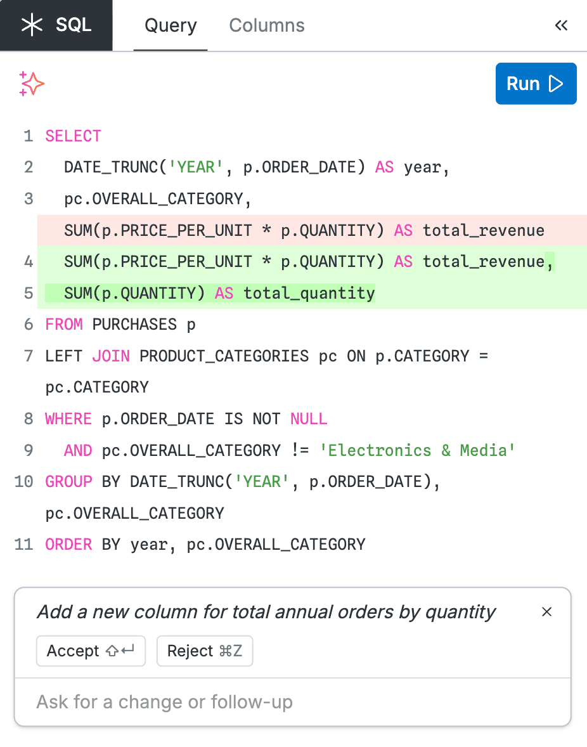Open the AI assistant sparkle icon
Viewport: 587px width, 747px height.
click(x=30, y=83)
